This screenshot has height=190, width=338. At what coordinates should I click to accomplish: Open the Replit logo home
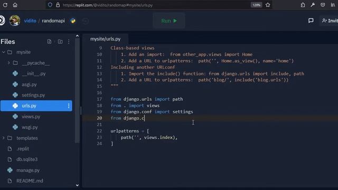coord(2,21)
